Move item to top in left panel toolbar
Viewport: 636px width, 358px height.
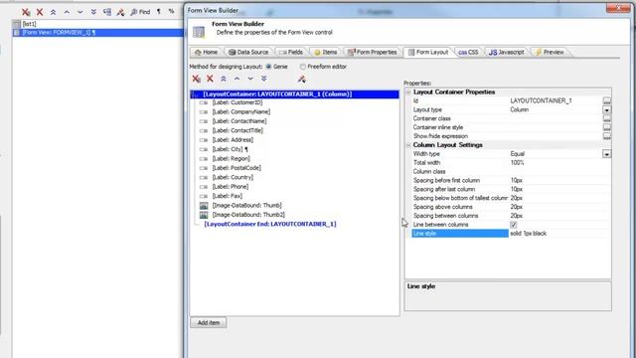53,12
